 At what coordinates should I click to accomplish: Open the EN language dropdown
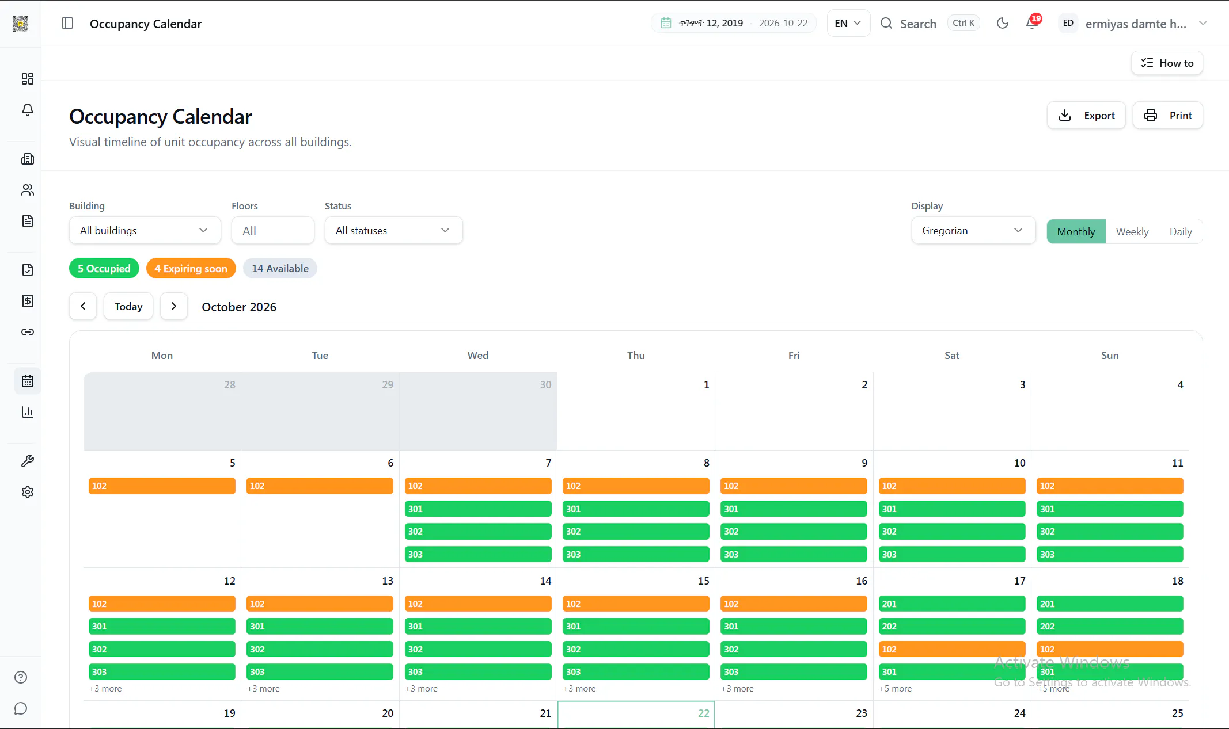[848, 23]
